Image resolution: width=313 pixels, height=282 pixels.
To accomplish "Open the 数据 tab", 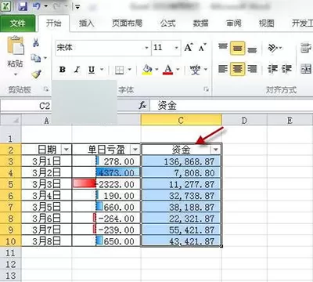I will pyautogui.click(x=200, y=23).
